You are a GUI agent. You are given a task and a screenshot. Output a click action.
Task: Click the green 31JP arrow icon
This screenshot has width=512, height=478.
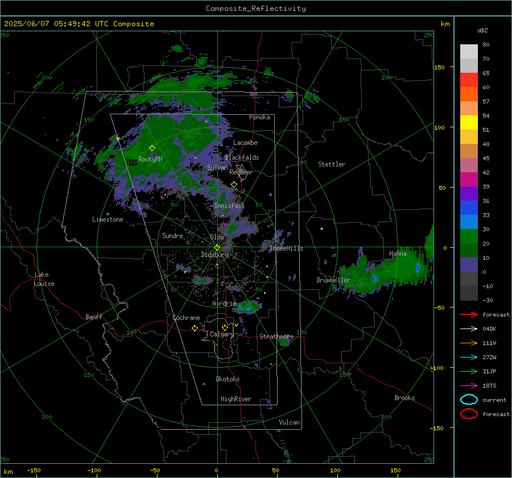tap(469, 371)
